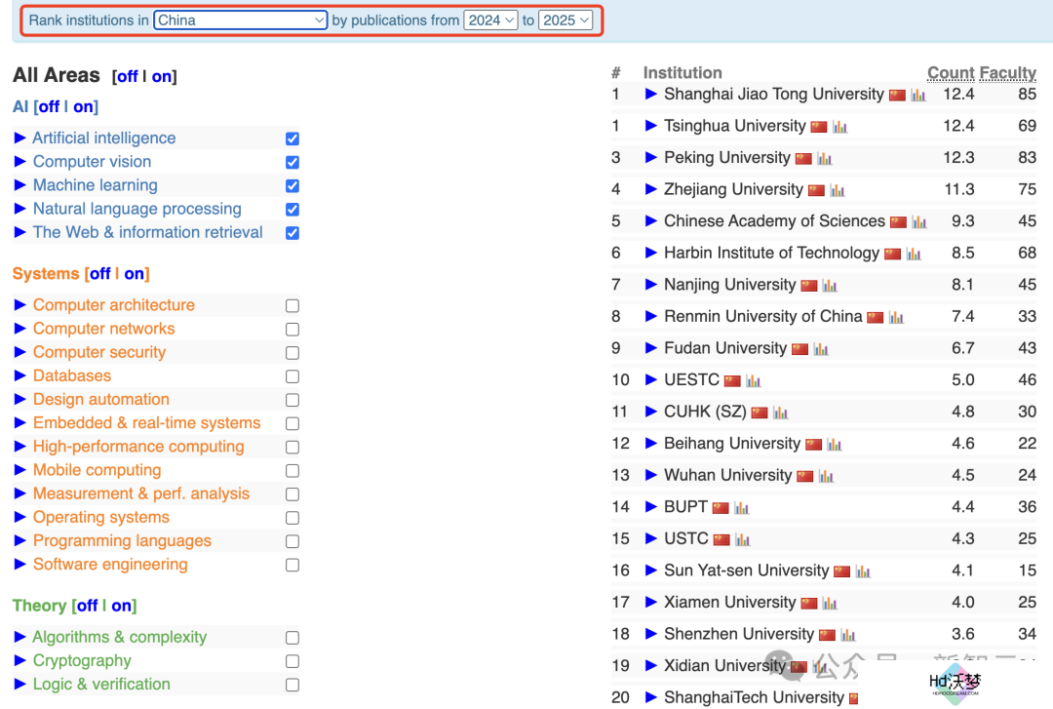Viewport: 1053px width, 709px height.
Task: Open the start year dropdown showing 2024
Action: (x=490, y=20)
